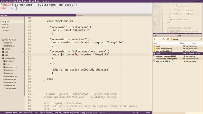Click UTF-8 encoding in status bar
The height and width of the screenshot is (114, 203).
[x=135, y=113]
